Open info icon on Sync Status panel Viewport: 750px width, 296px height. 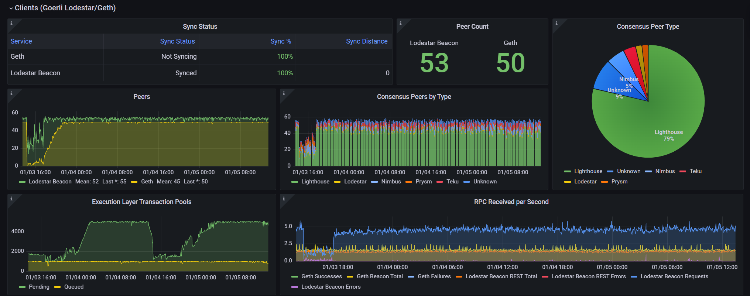pyautogui.click(x=11, y=23)
